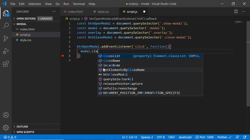Click line number 5 in the gutter
Screen dimensions: 250x140
coord(70,42)
